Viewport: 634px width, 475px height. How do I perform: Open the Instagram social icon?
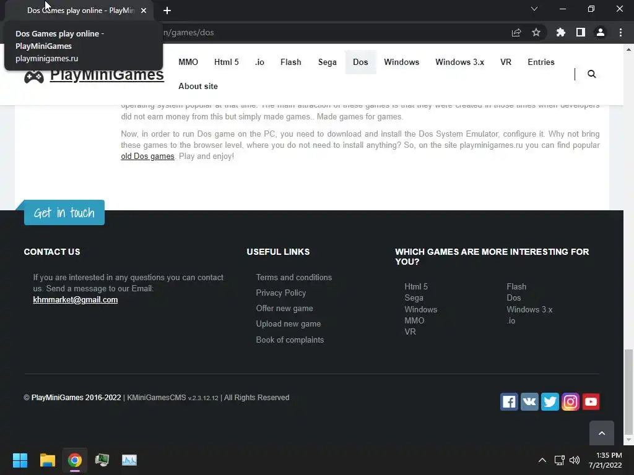pos(570,401)
